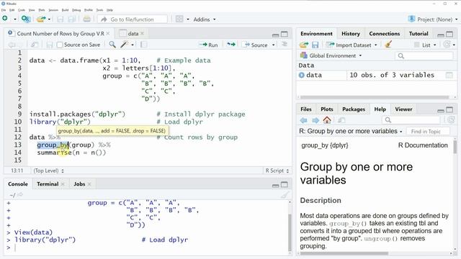461x259 pixels.
Task: Click the Clear Environment broom icon
Action: click(388, 45)
